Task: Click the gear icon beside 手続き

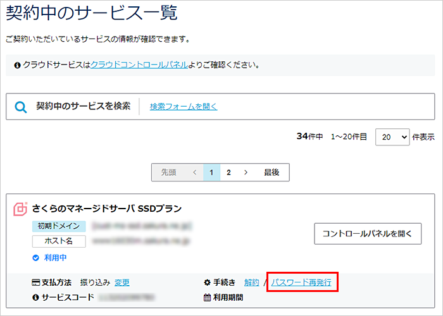Action: click(207, 283)
